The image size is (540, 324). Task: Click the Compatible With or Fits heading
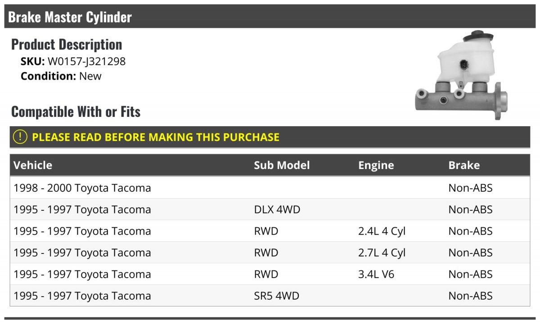coord(76,111)
